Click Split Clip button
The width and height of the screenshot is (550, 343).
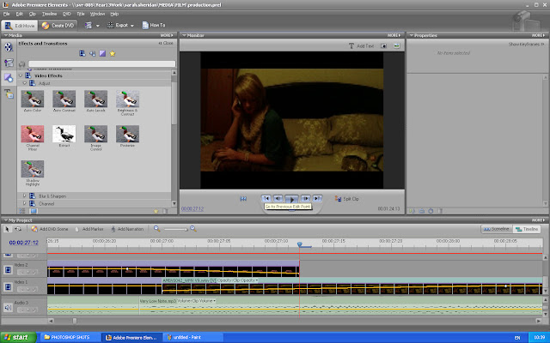click(347, 199)
